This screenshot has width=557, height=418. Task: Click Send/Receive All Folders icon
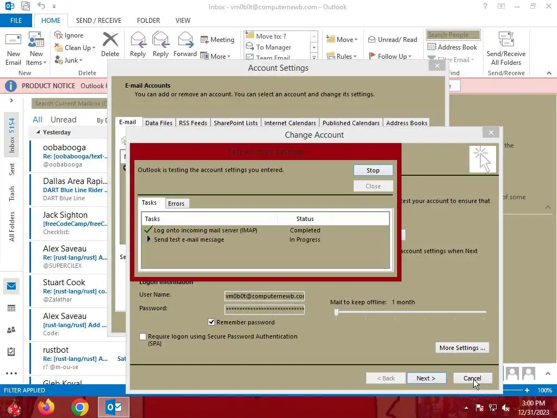click(x=506, y=39)
